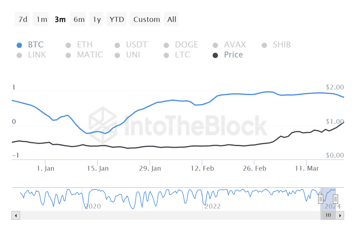Toggle the LINK legend label

point(37,55)
